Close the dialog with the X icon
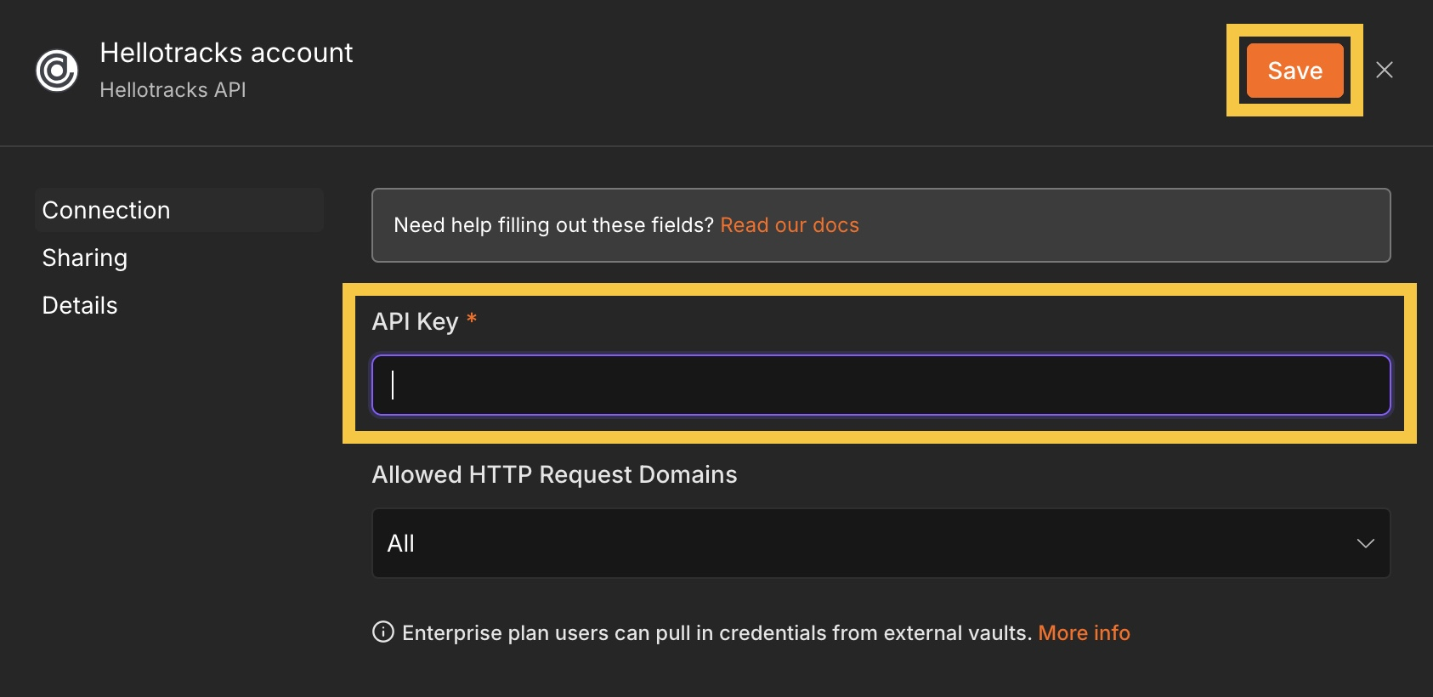The width and height of the screenshot is (1433, 697). point(1385,70)
